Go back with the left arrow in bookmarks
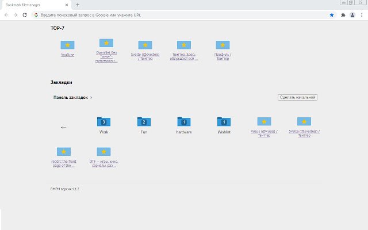The image size is (368, 230). point(64,127)
